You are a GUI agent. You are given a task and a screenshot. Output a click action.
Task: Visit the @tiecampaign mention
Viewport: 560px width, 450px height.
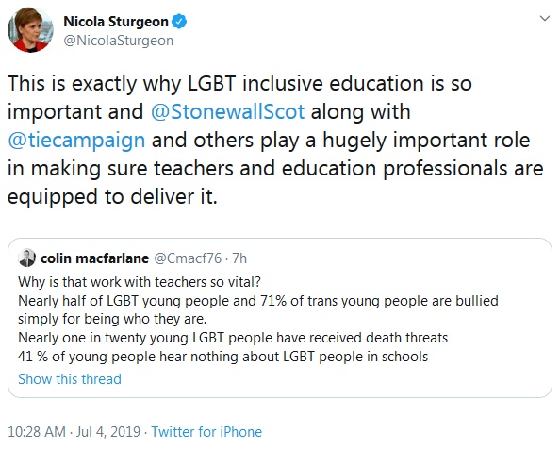[x=76, y=140]
